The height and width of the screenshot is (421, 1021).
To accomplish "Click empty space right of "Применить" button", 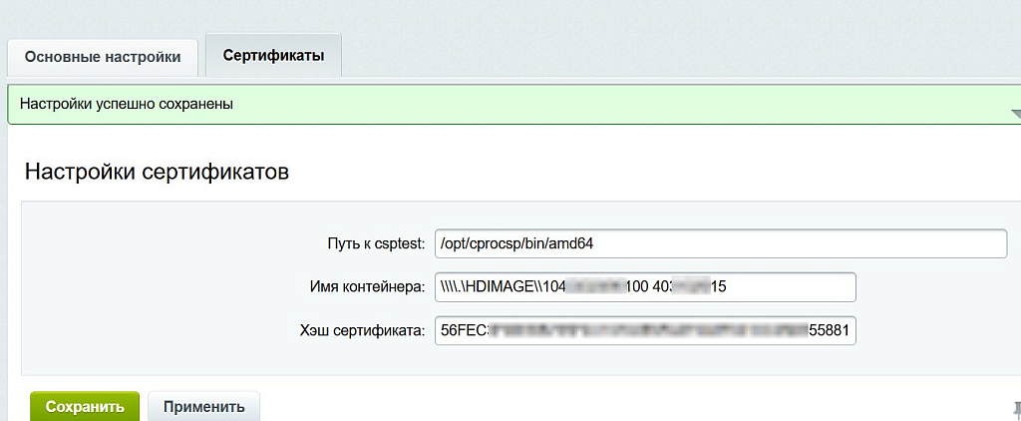I will 598,406.
